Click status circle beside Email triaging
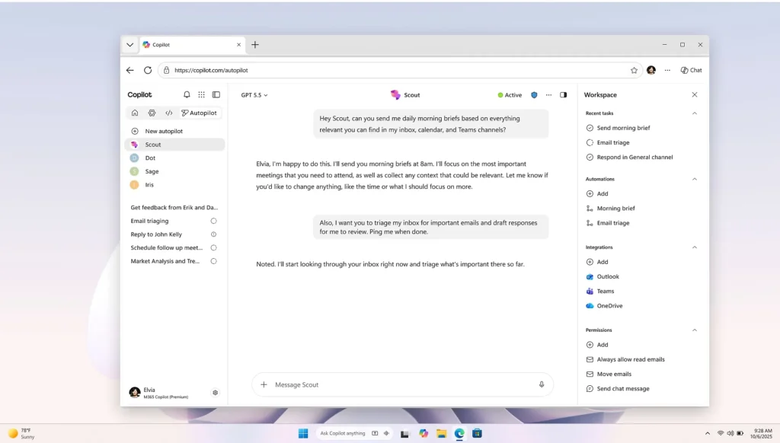Image resolution: width=780 pixels, height=443 pixels. tap(213, 221)
